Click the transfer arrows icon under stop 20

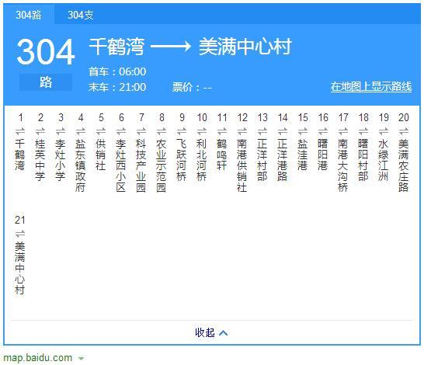(x=404, y=131)
